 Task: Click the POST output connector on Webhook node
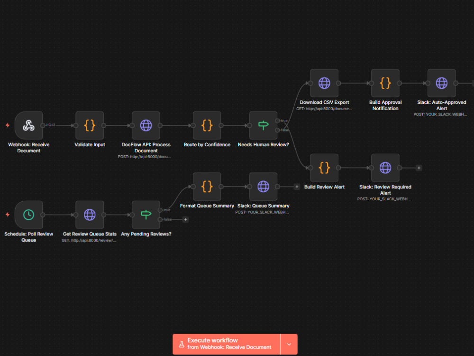pyautogui.click(x=43, y=125)
